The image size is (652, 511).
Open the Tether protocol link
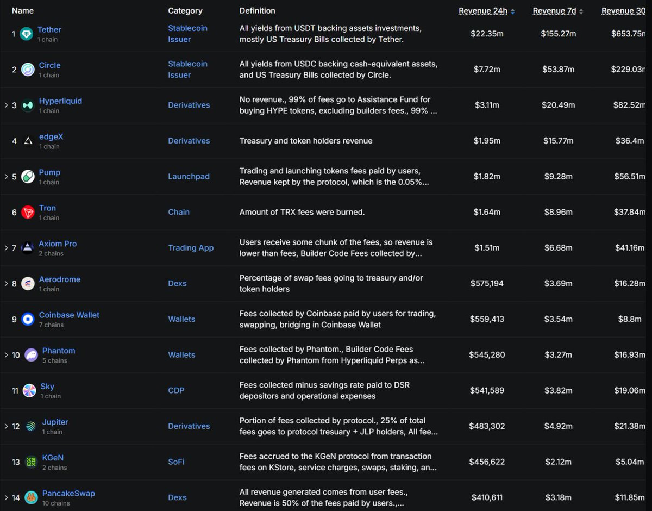49,29
